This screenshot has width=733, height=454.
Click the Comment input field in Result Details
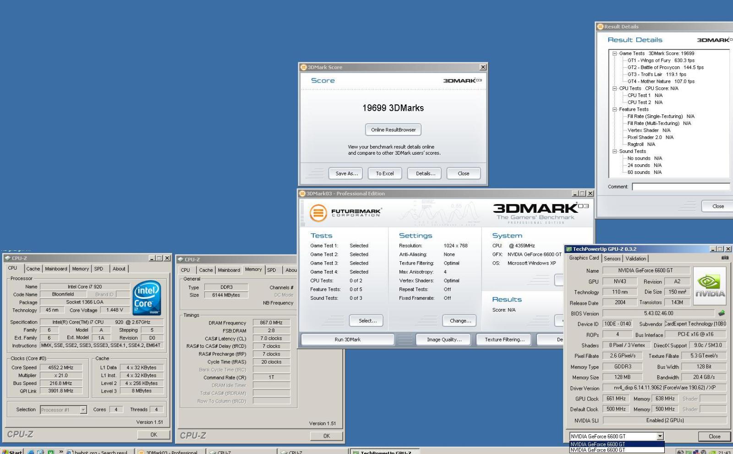point(681,187)
